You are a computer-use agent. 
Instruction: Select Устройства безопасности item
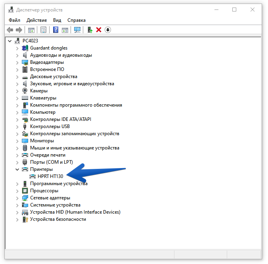point(58,219)
